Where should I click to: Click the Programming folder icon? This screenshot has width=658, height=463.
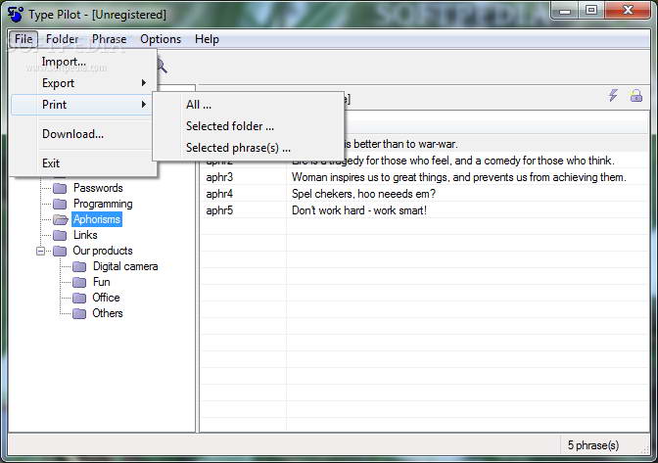pyautogui.click(x=60, y=204)
